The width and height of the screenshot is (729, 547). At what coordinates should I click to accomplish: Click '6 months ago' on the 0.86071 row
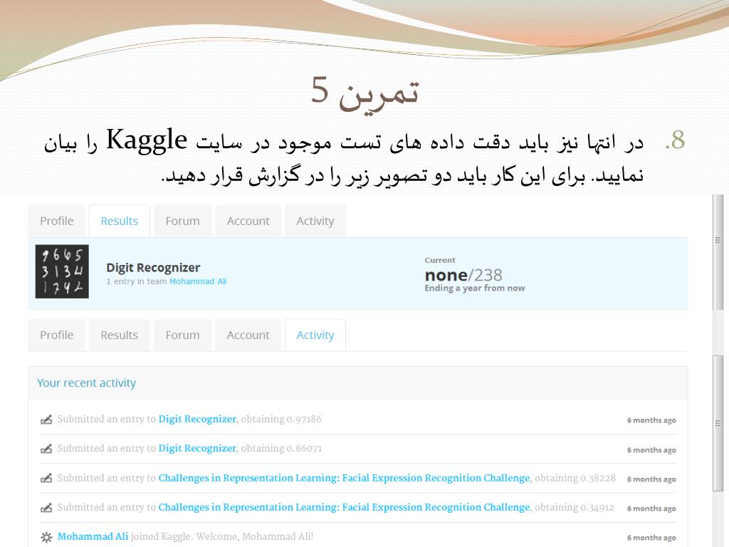click(x=651, y=450)
